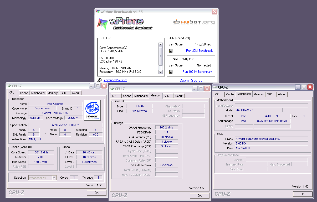Switch to the Mainboard tab in the CPU tab CPU-Z window
Image resolution: width=317 pixels, height=202 pixels.
pos(38,93)
